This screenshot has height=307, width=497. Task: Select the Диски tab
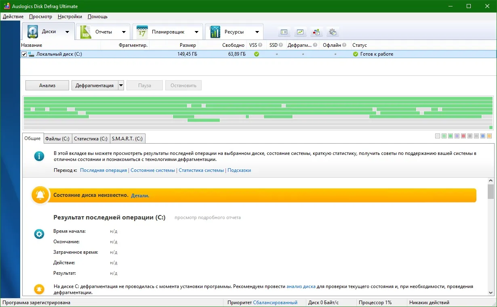(48, 32)
